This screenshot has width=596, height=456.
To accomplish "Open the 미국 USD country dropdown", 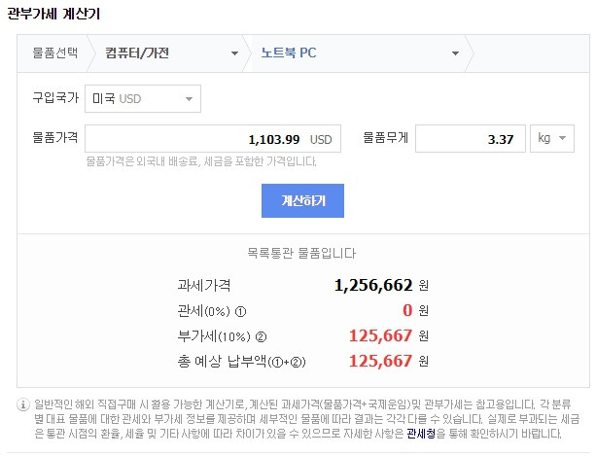I will 143,99.
